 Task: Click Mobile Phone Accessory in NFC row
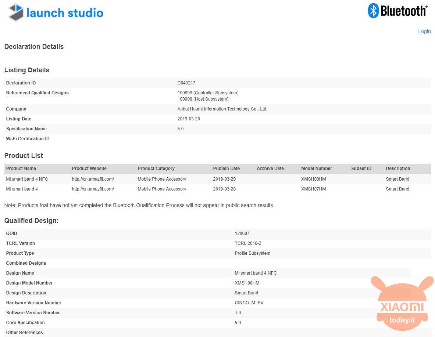click(x=162, y=179)
